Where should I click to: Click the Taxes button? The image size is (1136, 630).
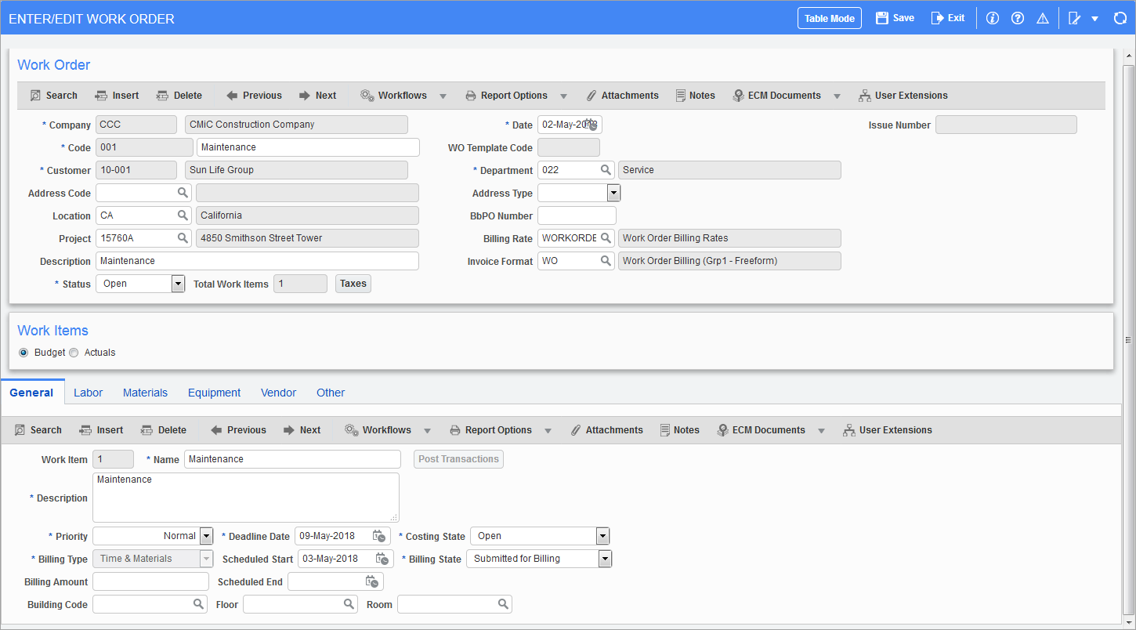(353, 283)
